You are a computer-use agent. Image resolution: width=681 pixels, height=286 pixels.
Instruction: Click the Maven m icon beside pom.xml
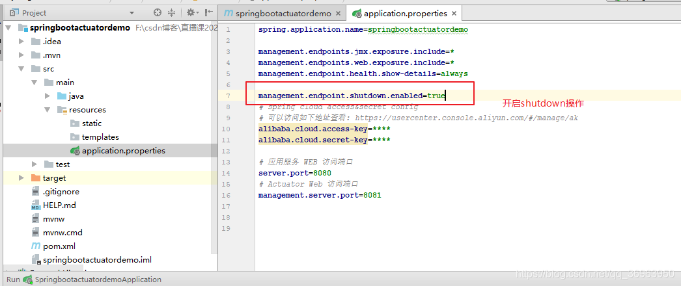click(36, 246)
